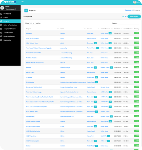The width and height of the screenshot is (142, 150).
Task: Click the High priority label for Belfield
Action: 137,67
